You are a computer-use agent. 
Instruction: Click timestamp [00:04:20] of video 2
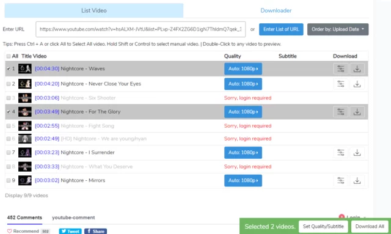pos(47,84)
